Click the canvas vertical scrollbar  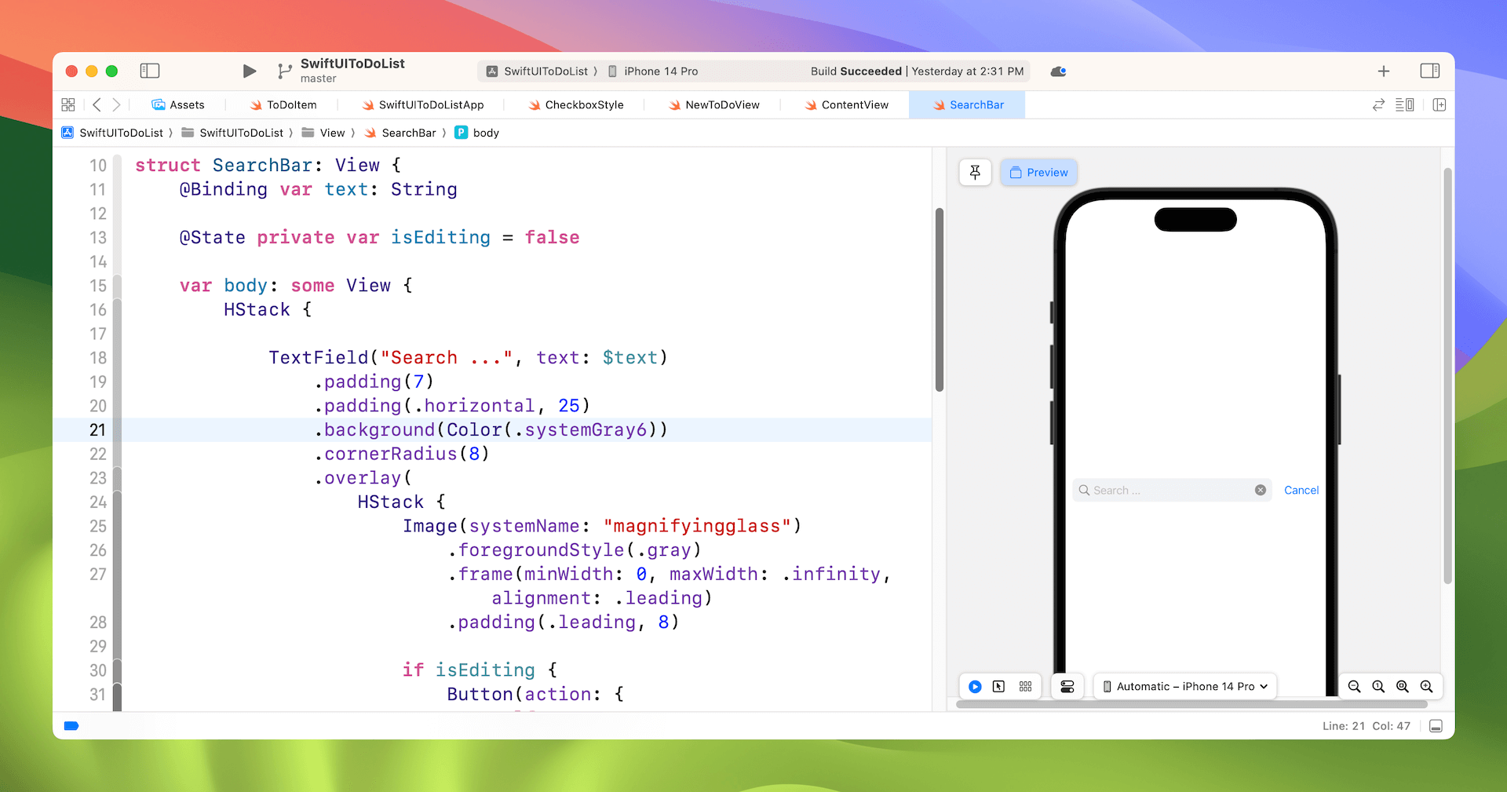(1447, 375)
